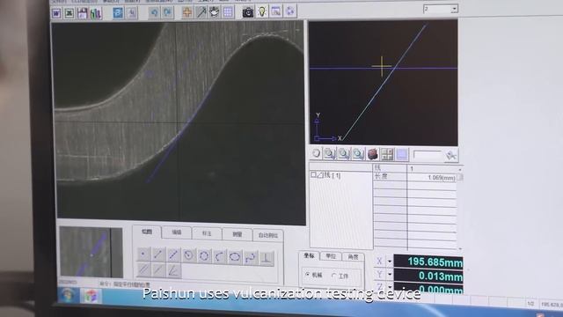Viewport: 563px width, 317px height.
Task: Select the 工件 radio button
Action: (333, 276)
